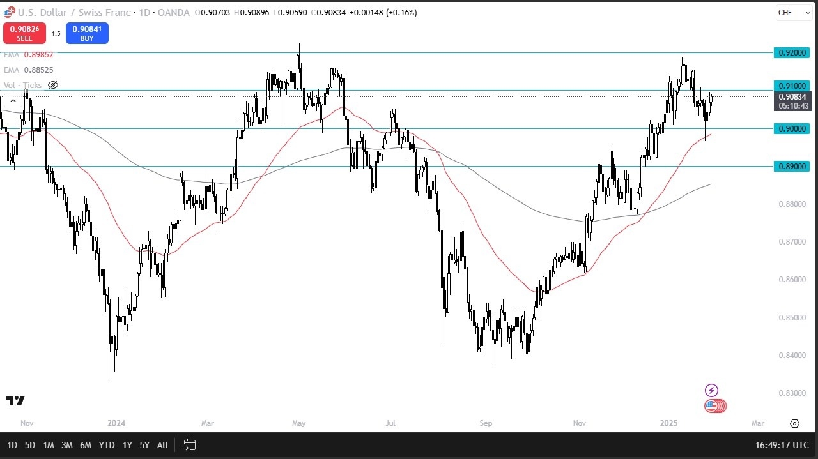Image resolution: width=818 pixels, height=459 pixels.
Task: Open the CHF currency dropdown
Action: click(793, 12)
